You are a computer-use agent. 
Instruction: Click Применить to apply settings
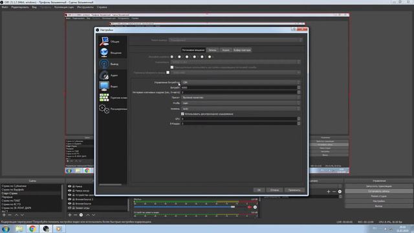coord(294,190)
